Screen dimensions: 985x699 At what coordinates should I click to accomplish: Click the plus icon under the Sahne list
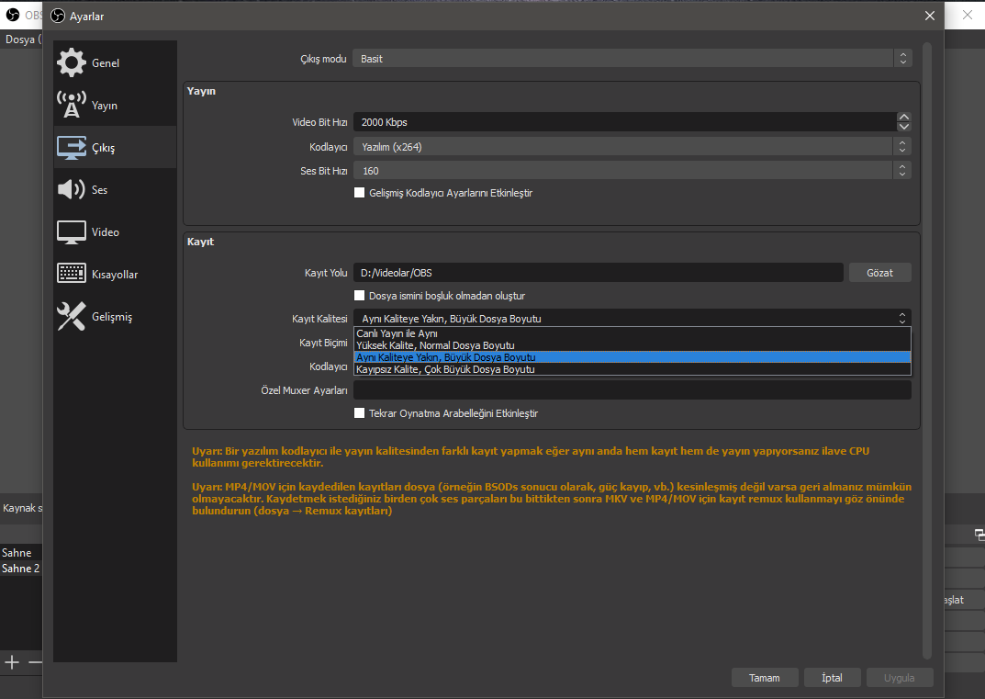[12, 662]
